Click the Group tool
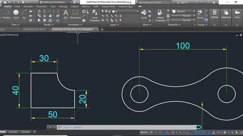Screen dimensions: 243x136 coord(200,14)
